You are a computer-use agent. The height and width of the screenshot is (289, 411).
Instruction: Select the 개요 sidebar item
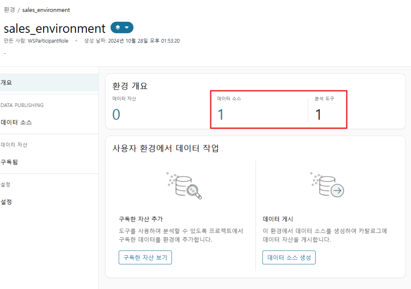[x=49, y=82]
